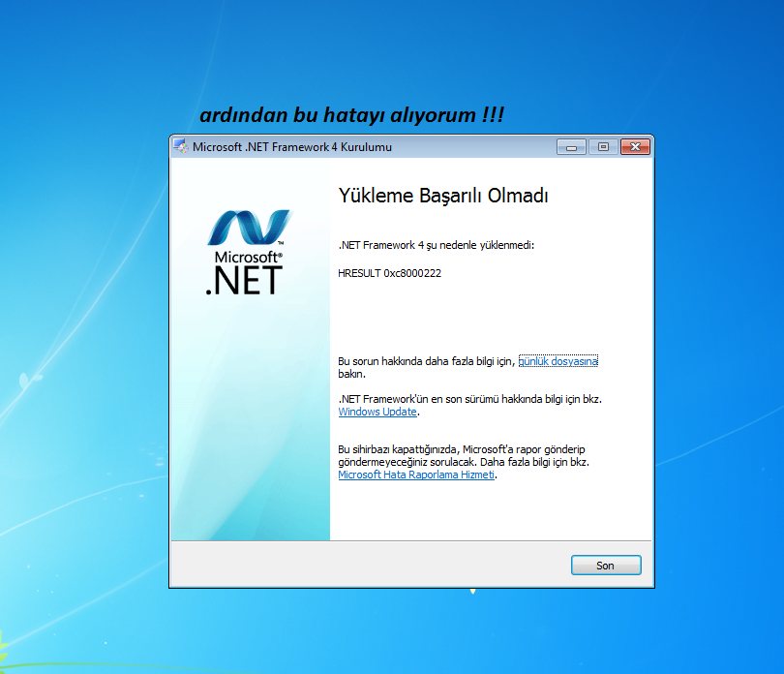This screenshot has width=784, height=674.
Task: Click the large .NET wordmark under Microsoft
Action: pyautogui.click(x=244, y=280)
